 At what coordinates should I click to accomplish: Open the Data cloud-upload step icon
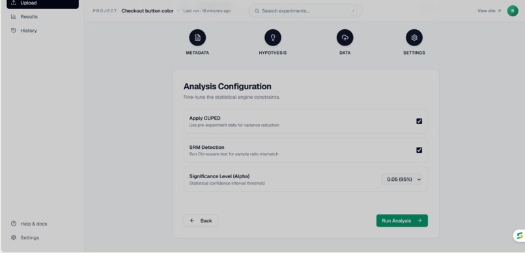point(345,38)
